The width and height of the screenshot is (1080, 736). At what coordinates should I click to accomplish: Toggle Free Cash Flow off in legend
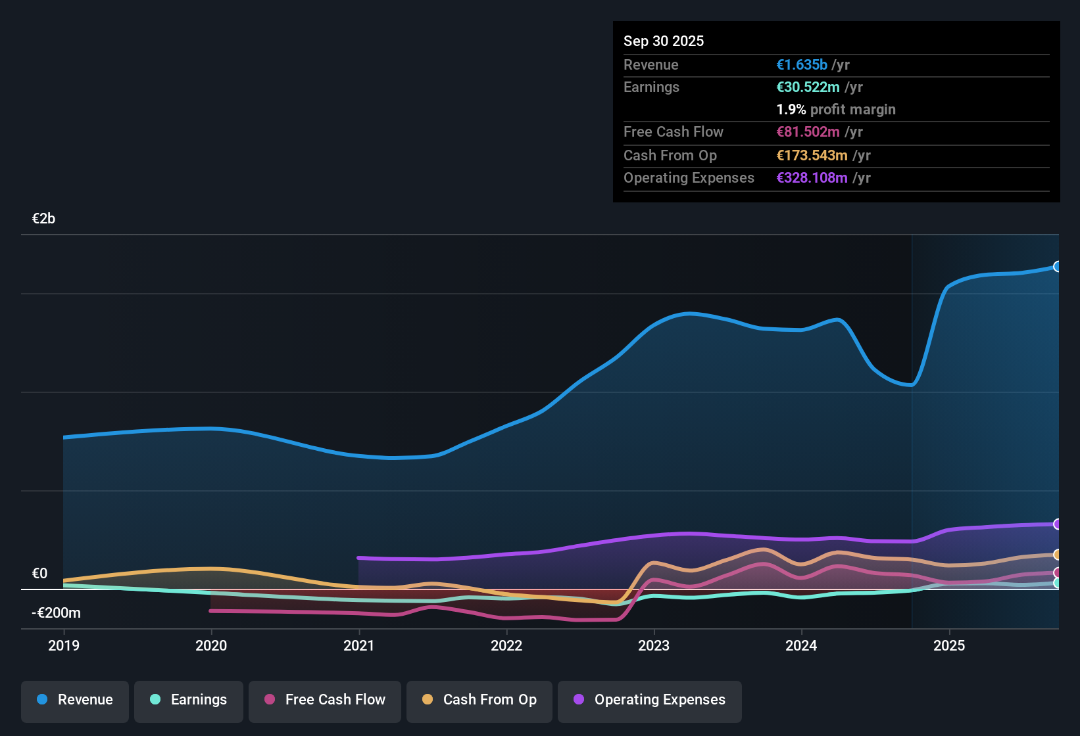click(324, 700)
